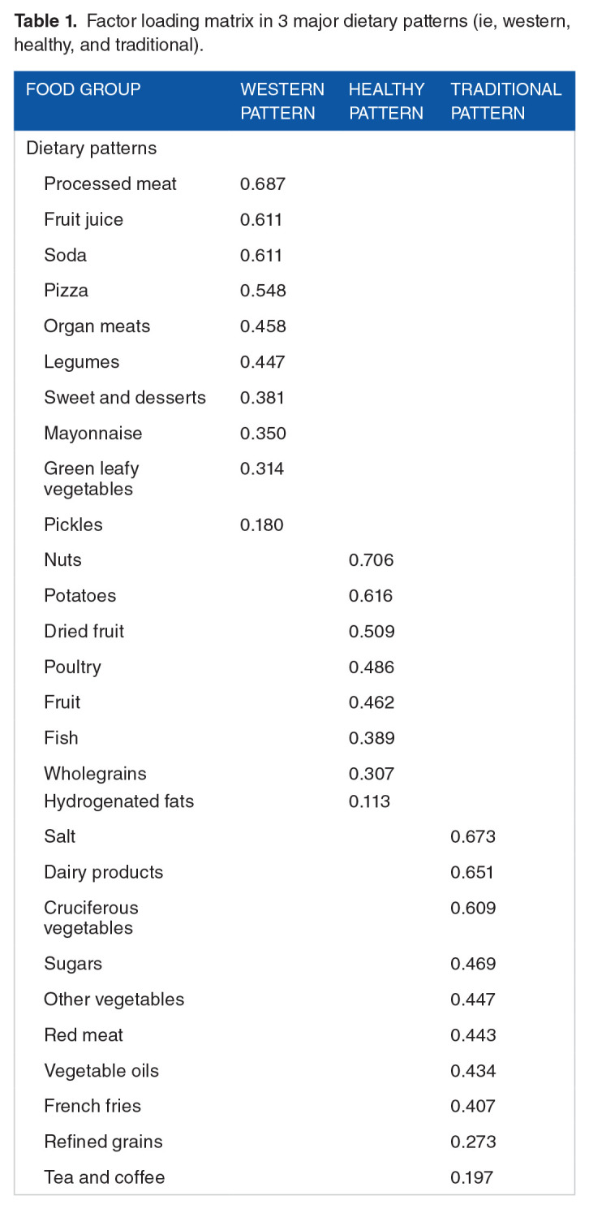
Task: Select the Processed meat row label
Action: click(x=110, y=184)
